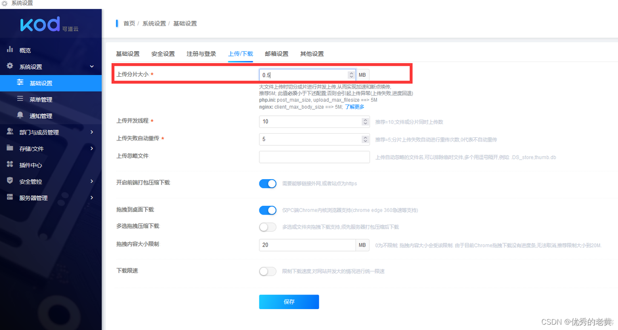
Task: Click 系统设置 in breadcrumb
Action: click(154, 23)
